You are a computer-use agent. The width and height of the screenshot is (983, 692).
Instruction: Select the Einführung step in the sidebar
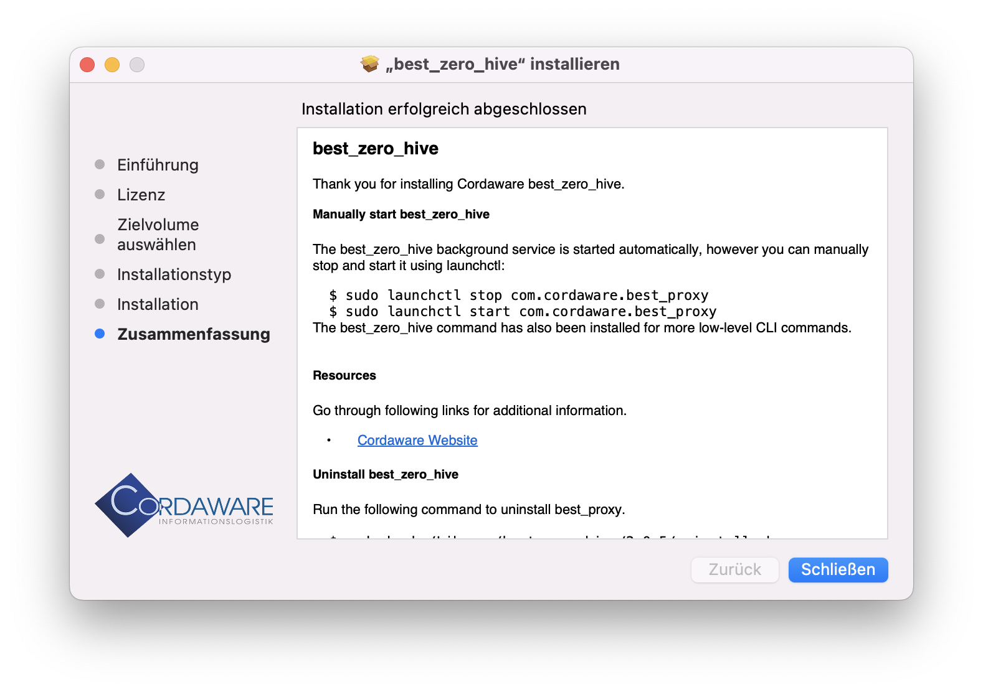pyautogui.click(x=158, y=165)
